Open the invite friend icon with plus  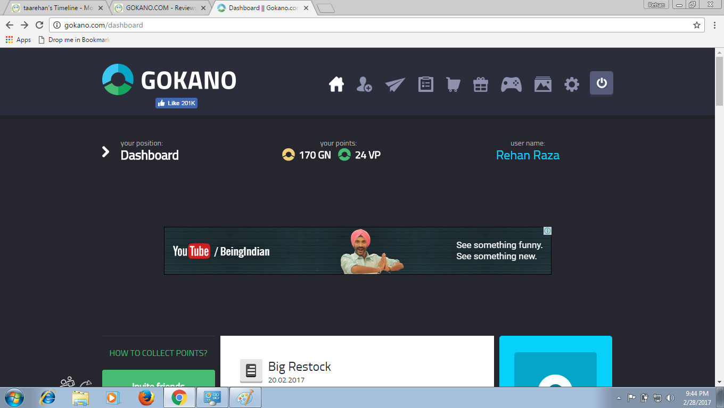[x=364, y=84]
